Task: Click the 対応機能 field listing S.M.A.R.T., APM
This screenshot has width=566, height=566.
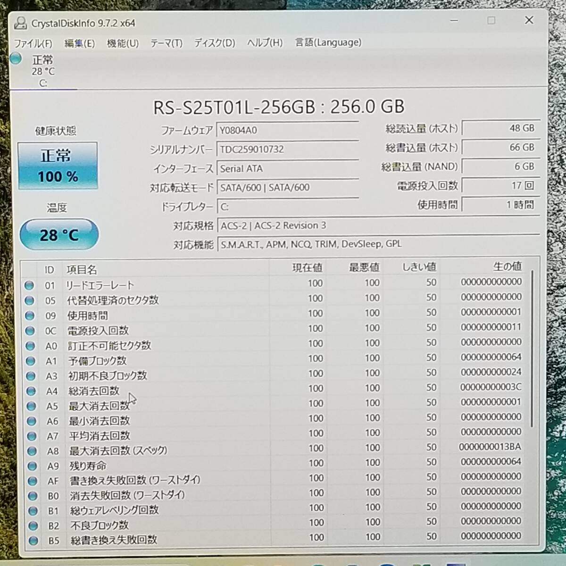Action: coord(378,244)
